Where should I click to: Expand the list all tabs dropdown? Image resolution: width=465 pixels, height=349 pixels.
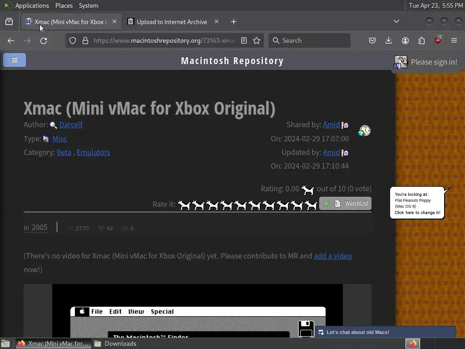tap(396, 21)
